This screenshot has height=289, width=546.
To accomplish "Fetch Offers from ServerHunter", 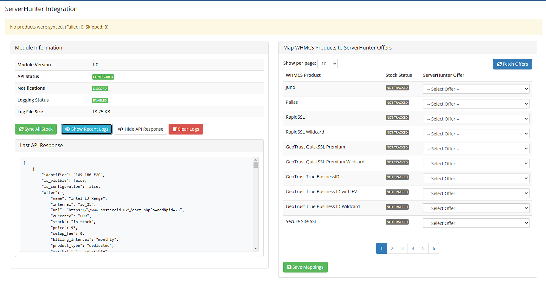I will pyautogui.click(x=512, y=64).
